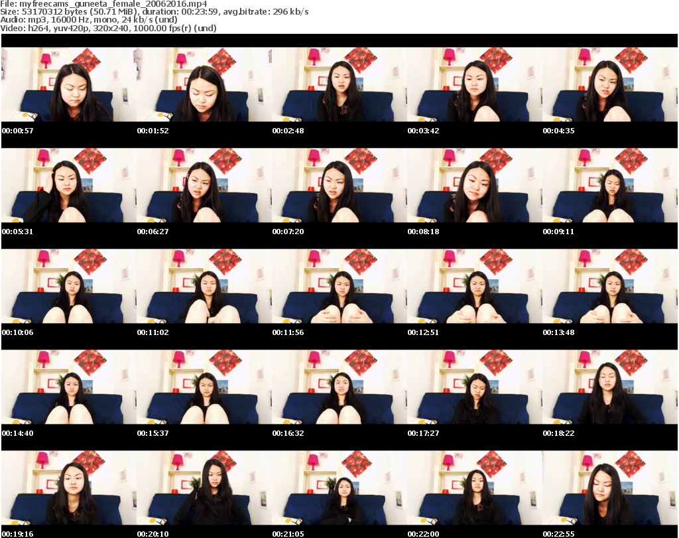
Task: Click the timestamp label 00:13:48
Action: (x=558, y=332)
